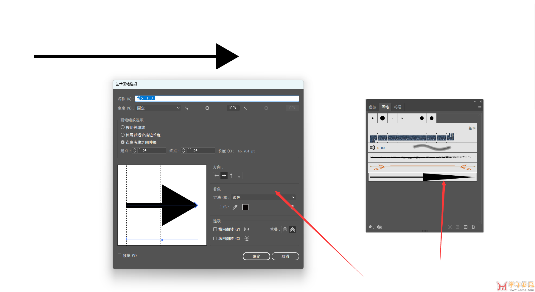The image size is (535, 292).
Task: Open the Brush Libraries menu icon
Action: 371,227
